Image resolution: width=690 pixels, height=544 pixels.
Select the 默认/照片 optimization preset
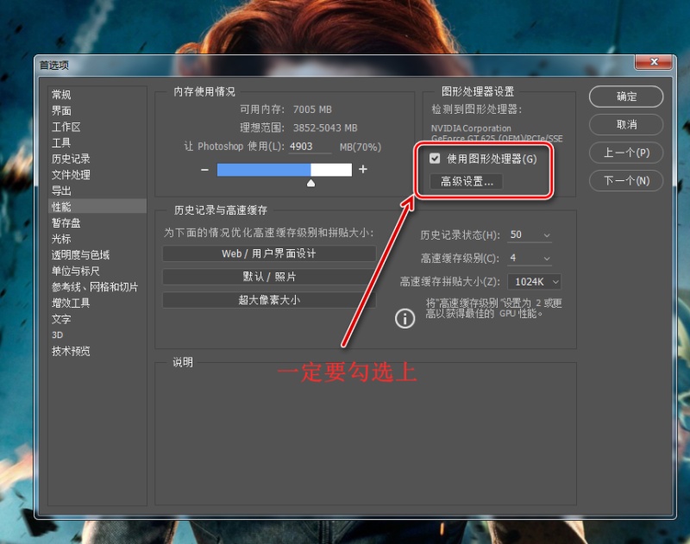point(269,276)
